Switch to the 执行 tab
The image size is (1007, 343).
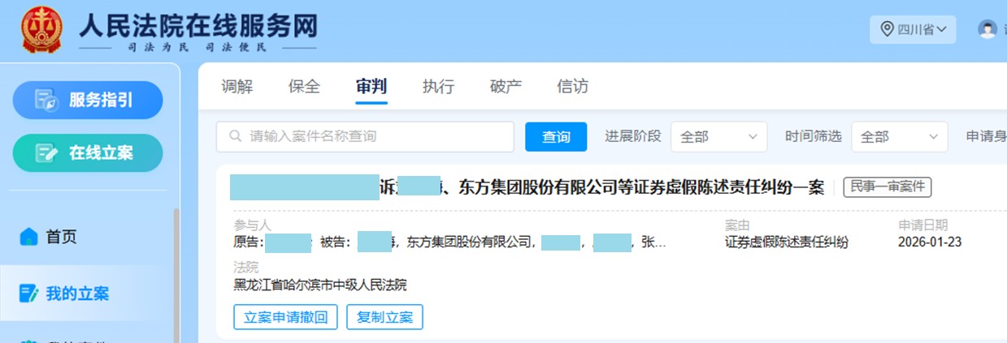click(x=438, y=87)
